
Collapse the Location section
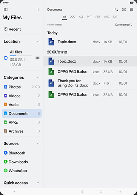coord(38,41)
